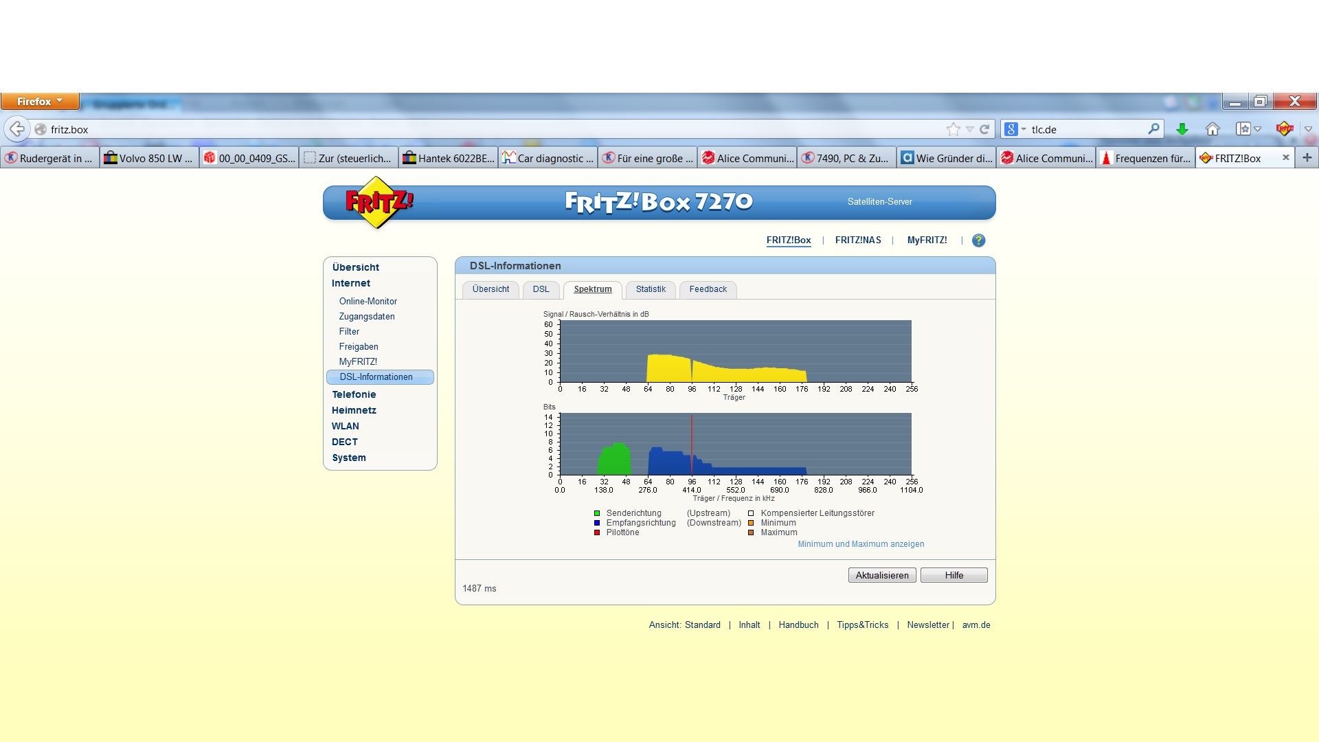Click in the fritz.box address bar
The width and height of the screenshot is (1319, 742).
481,129
